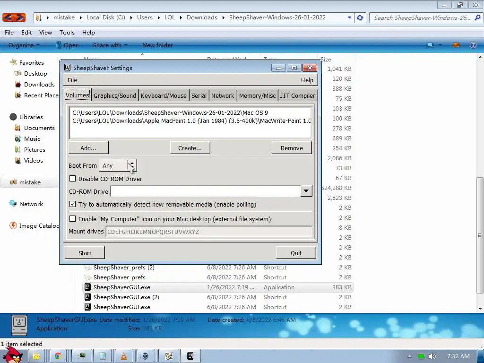Click the SheepShaver Mac icon on taskbar

click(190, 356)
